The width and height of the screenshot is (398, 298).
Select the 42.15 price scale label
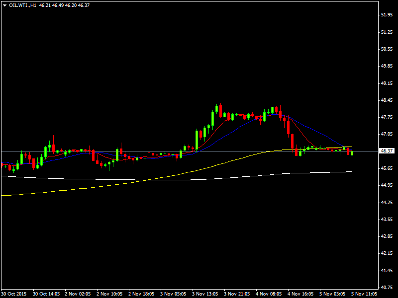tap(387, 253)
